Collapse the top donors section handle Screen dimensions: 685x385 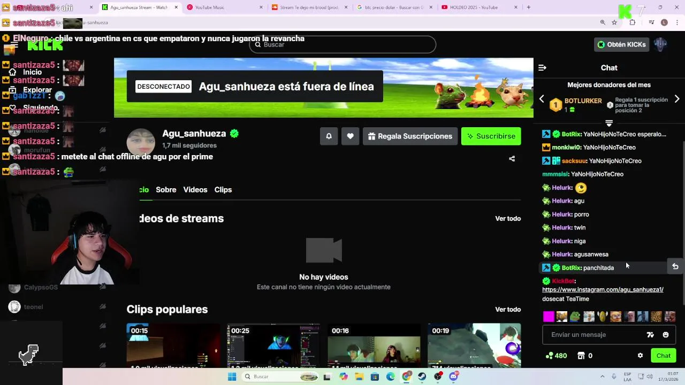point(609,124)
